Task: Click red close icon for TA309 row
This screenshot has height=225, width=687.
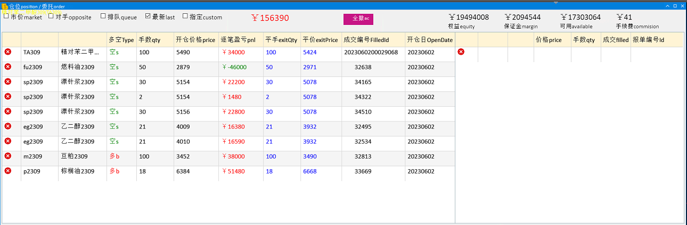Action: click(x=8, y=52)
